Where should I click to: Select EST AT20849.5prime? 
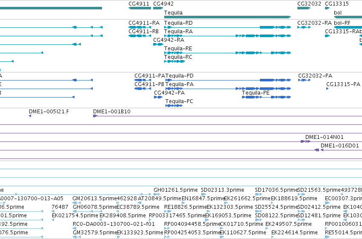click(x=159, y=199)
